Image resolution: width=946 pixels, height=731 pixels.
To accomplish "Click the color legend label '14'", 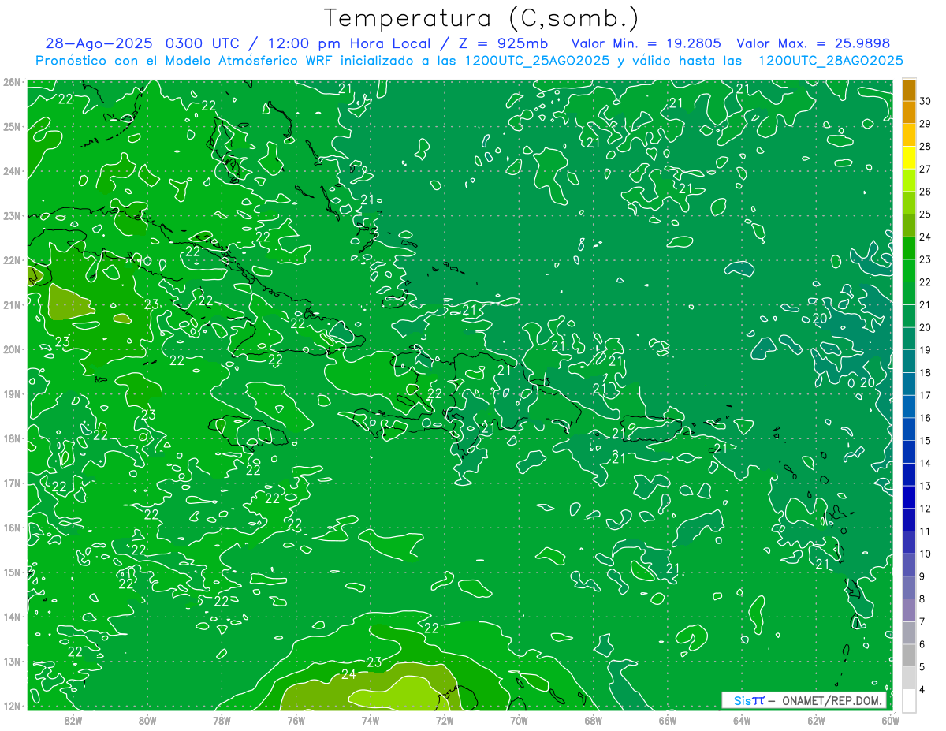I will click(925, 463).
